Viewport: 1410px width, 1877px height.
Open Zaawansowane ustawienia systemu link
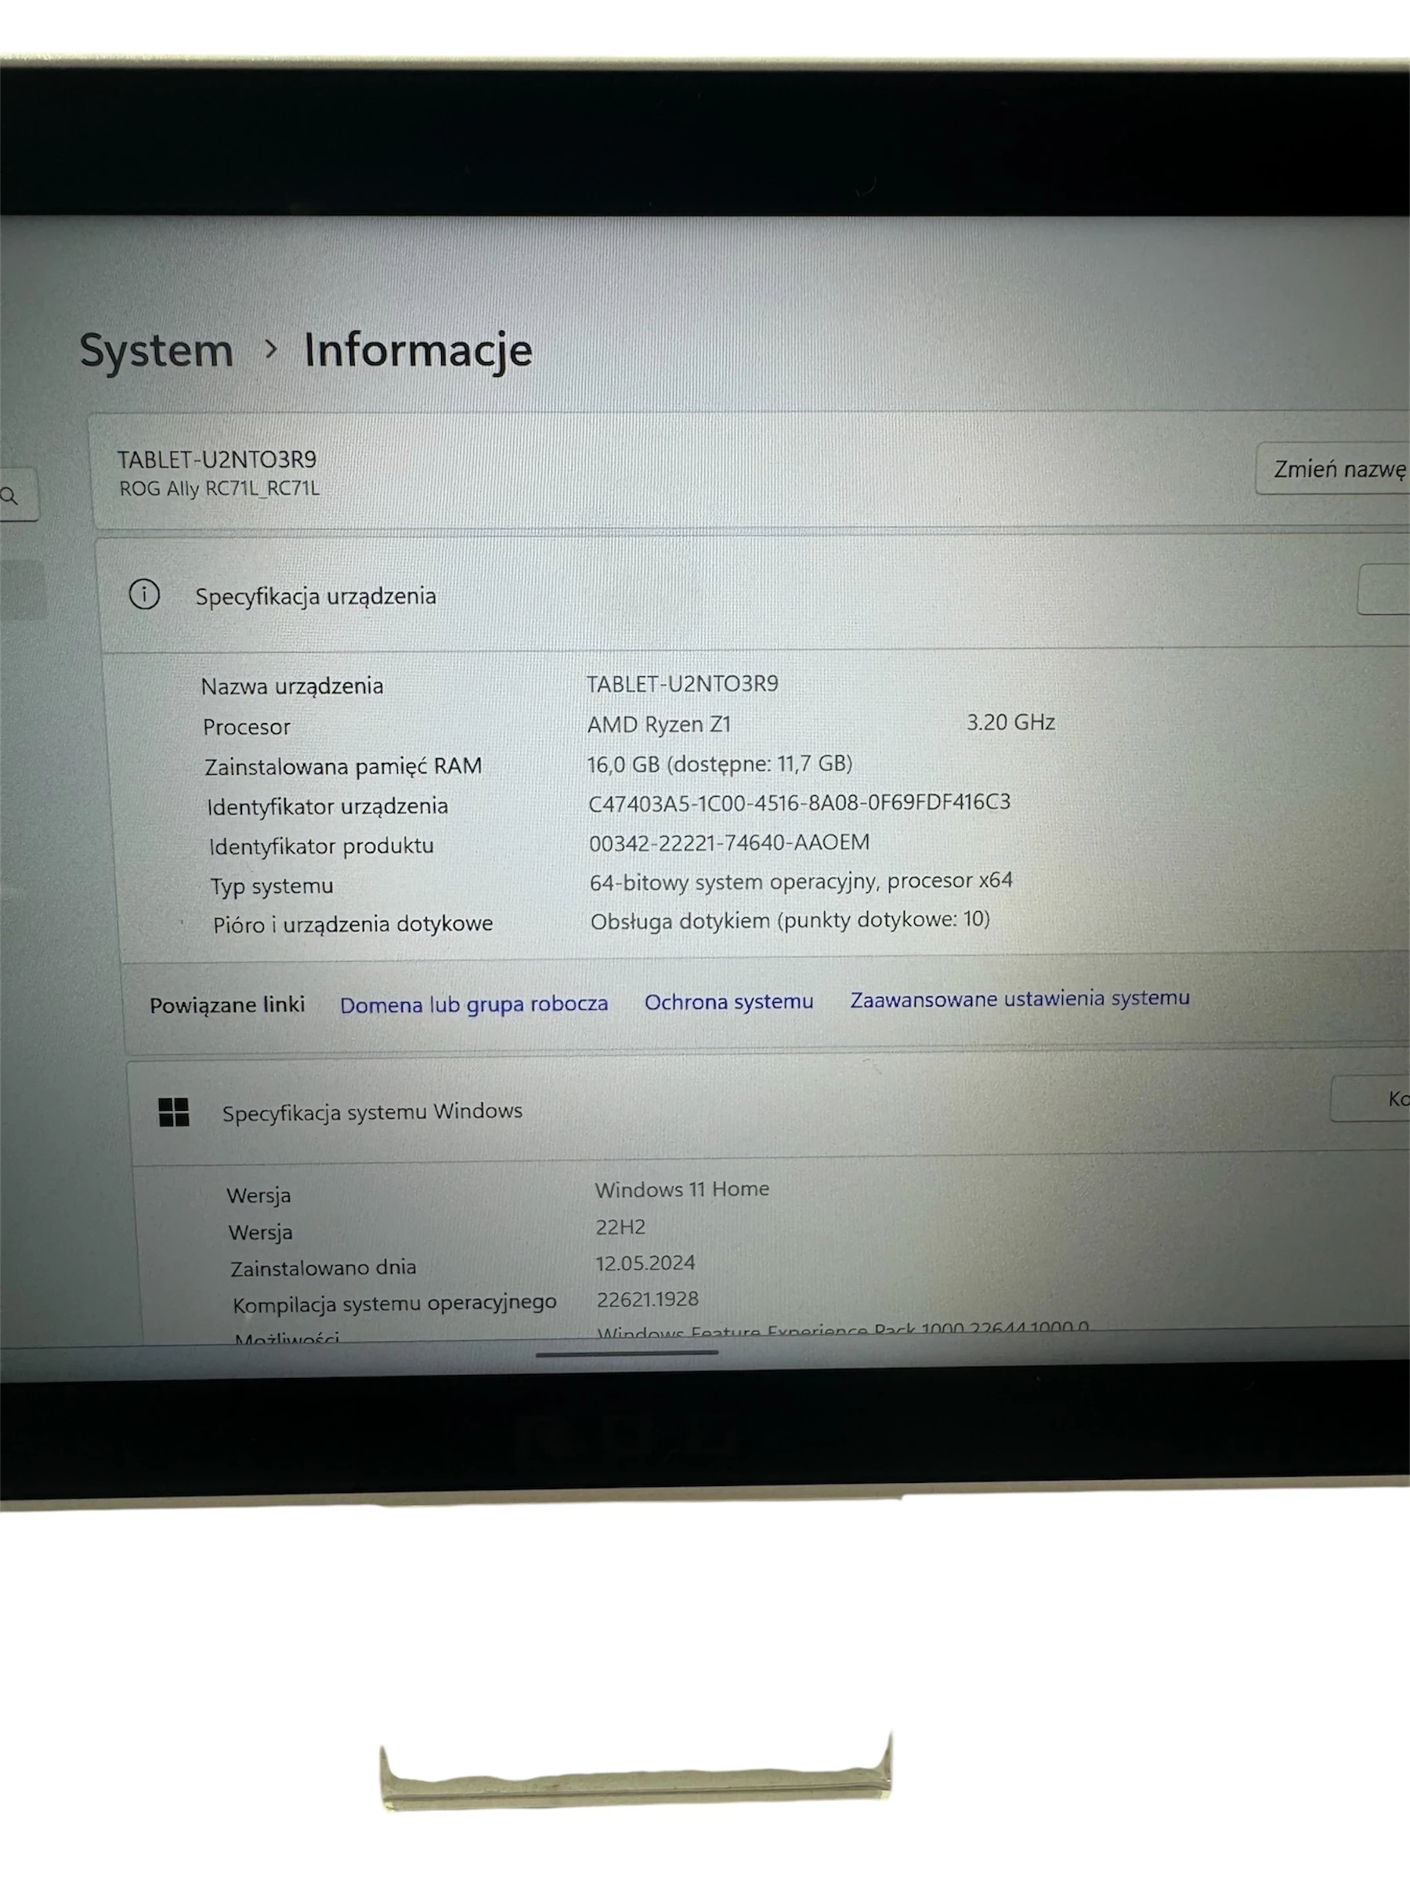tap(1020, 999)
